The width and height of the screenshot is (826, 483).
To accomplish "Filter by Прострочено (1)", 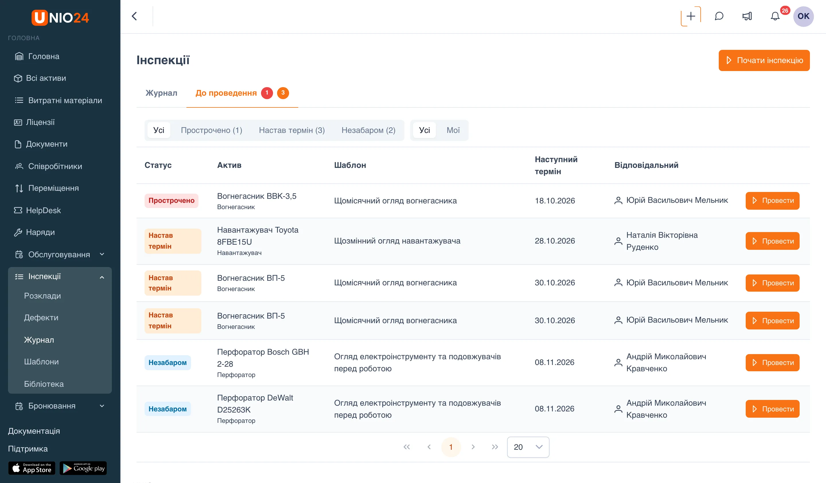I will tap(211, 130).
